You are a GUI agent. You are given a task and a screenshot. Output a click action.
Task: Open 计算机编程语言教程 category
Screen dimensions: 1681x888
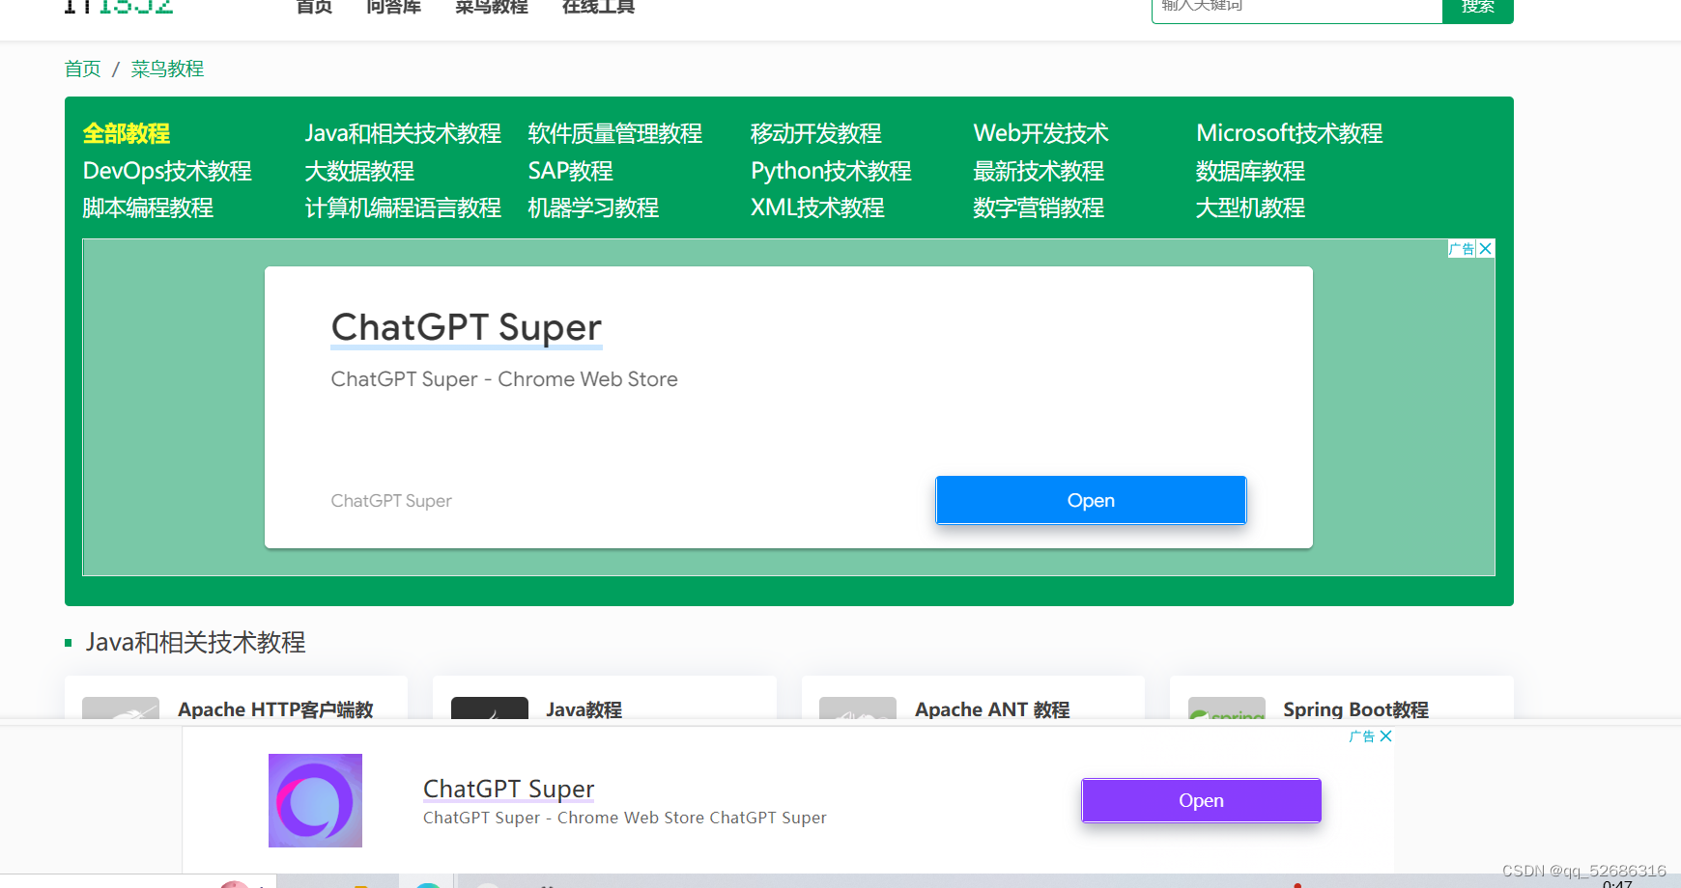pos(403,208)
